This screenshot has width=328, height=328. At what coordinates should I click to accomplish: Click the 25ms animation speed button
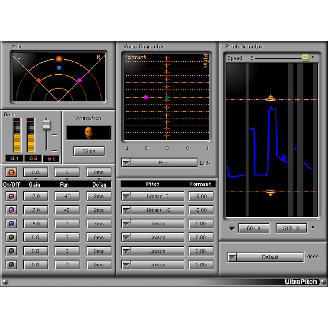(x=89, y=151)
